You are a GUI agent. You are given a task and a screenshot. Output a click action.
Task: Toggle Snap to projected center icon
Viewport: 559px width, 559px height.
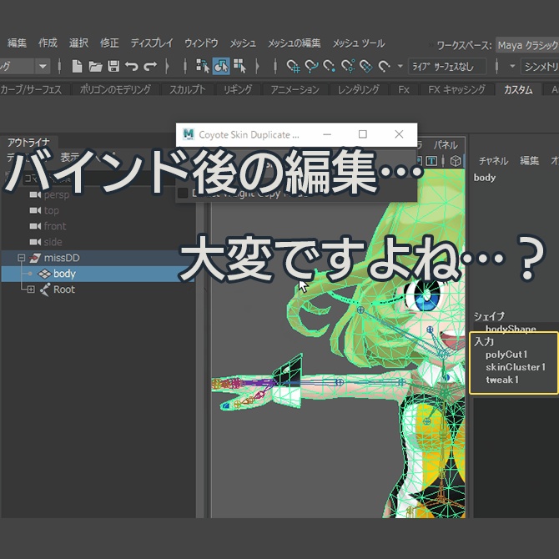click(x=348, y=66)
